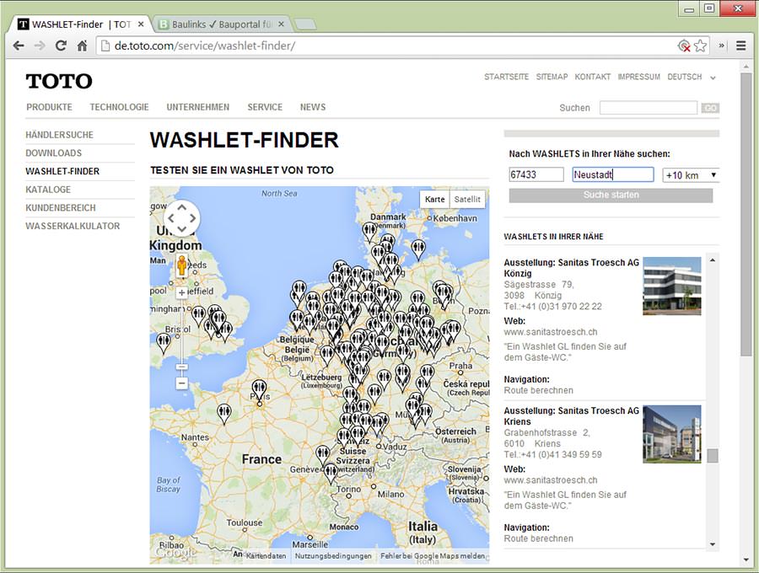Go to HÄNDLERSUCHE in sidebar
The image size is (759, 573).
click(60, 135)
